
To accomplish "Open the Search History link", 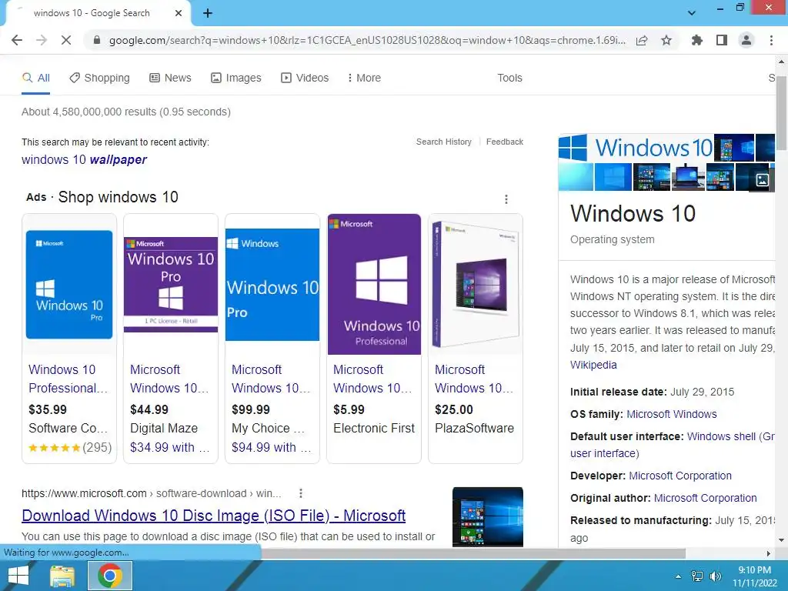I will pos(444,142).
